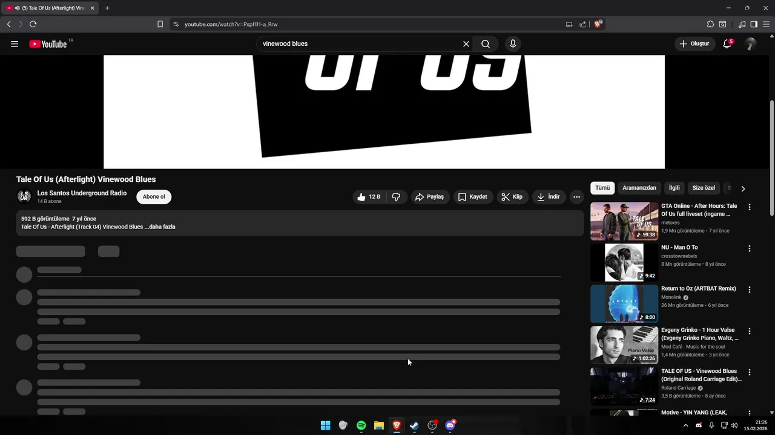Open the Oluştur create menu
The width and height of the screenshot is (775, 435).
[694, 44]
